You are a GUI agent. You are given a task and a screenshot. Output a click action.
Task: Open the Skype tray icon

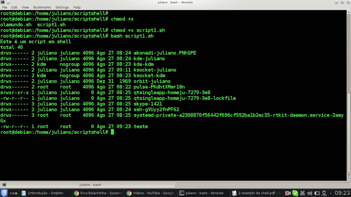[x=295, y=193]
